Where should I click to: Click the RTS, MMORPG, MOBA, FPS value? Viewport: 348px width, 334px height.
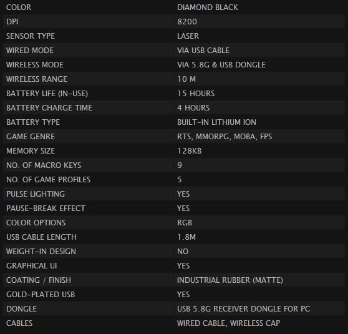(x=225, y=137)
